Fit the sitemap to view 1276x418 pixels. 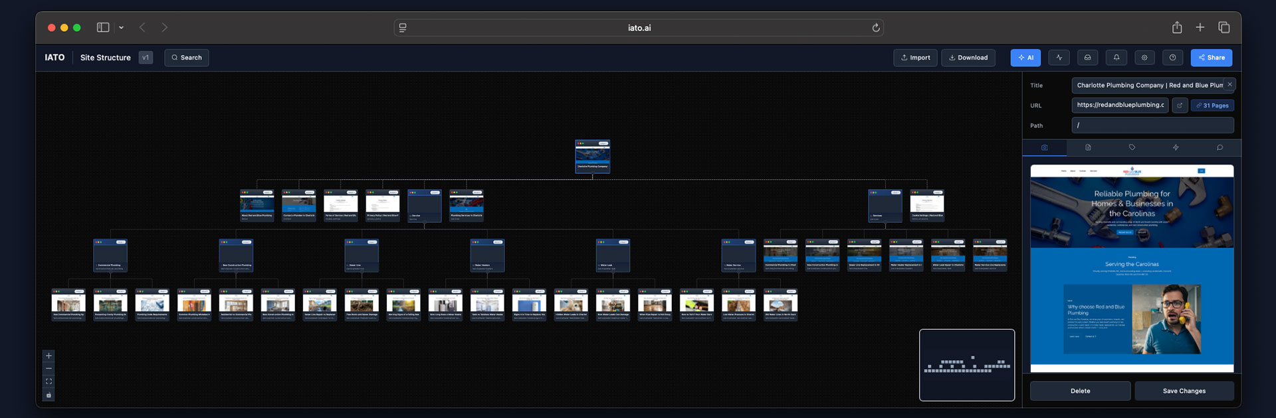point(49,382)
